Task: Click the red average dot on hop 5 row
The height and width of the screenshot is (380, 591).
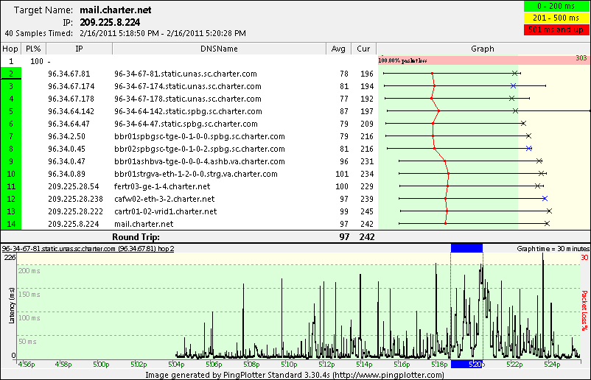Action: 438,111
